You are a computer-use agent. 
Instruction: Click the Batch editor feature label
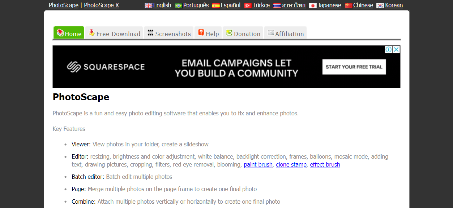tap(88, 177)
